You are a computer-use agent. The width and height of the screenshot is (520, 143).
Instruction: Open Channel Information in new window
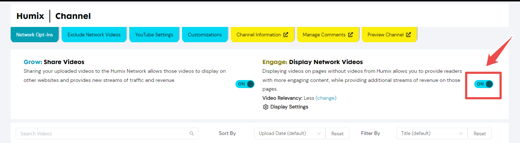(x=262, y=35)
